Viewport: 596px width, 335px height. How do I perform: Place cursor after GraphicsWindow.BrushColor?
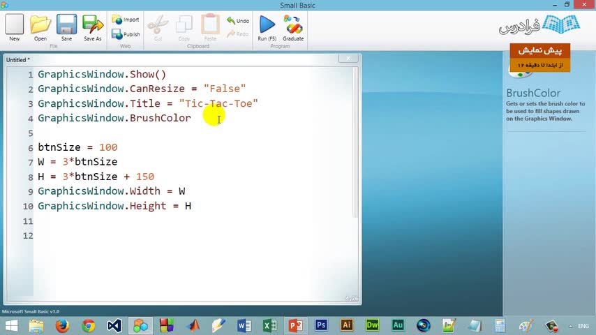point(192,118)
